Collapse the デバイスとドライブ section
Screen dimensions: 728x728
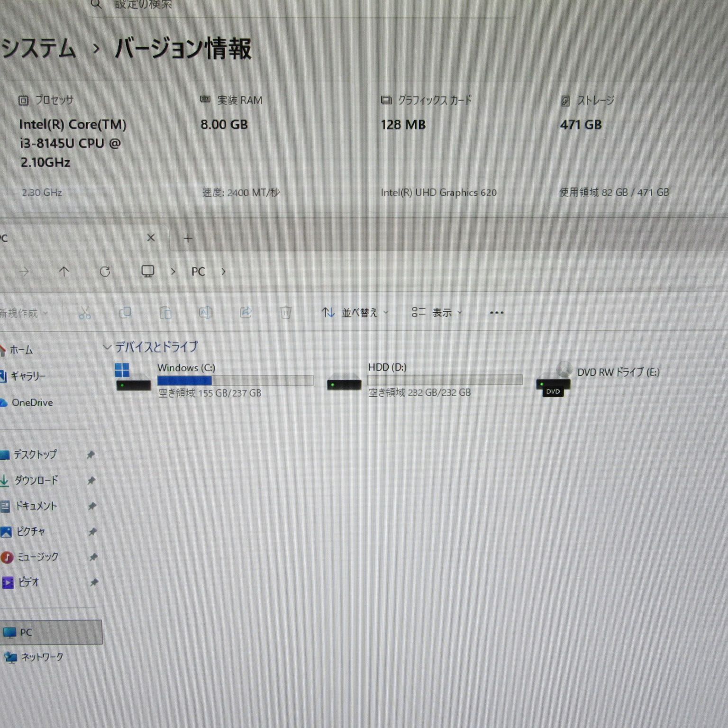click(107, 347)
